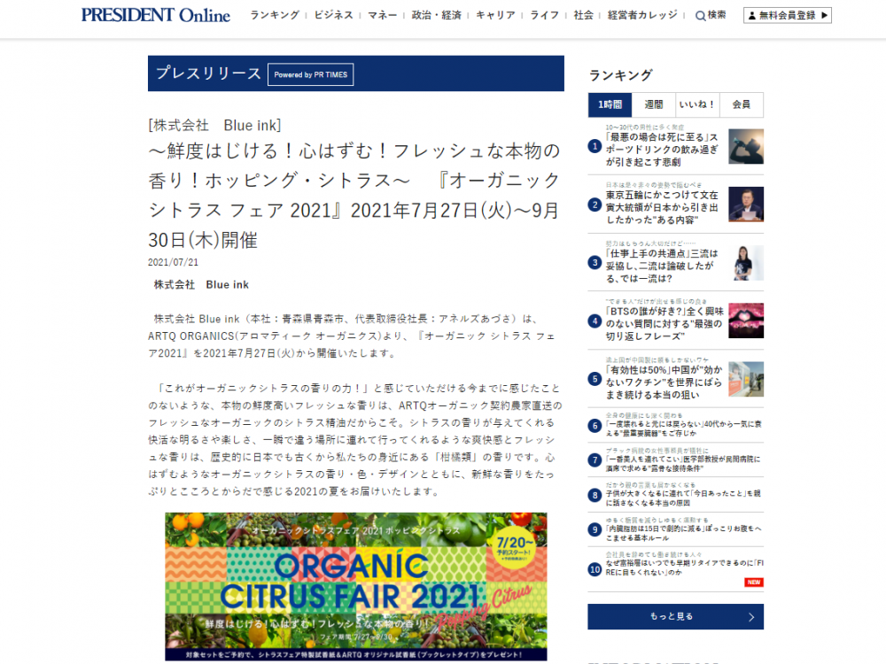Viewport: 886px width, 664px height.
Task: Switch to the 週間 ranking tab
Action: (654, 104)
